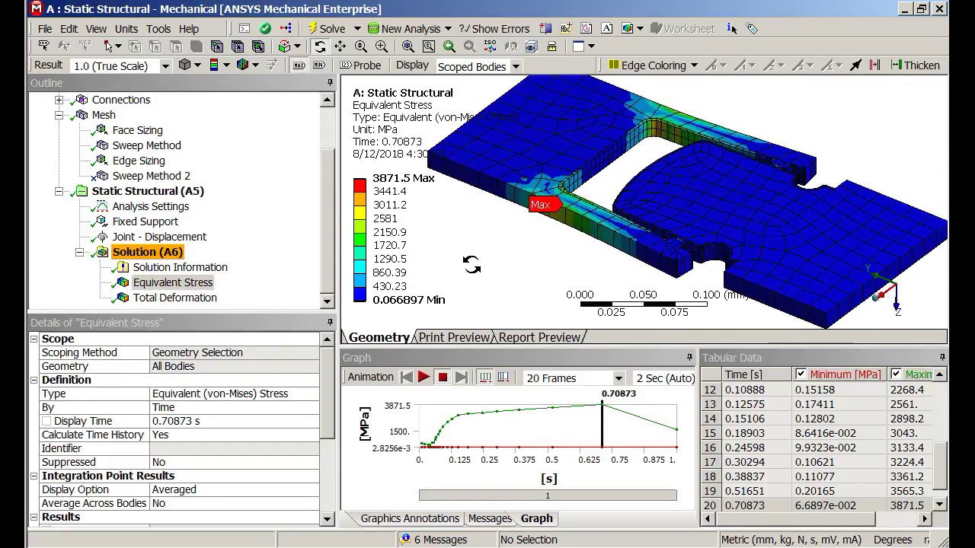This screenshot has width=975, height=548.
Task: Switch to the Print Preview tab
Action: (454, 337)
